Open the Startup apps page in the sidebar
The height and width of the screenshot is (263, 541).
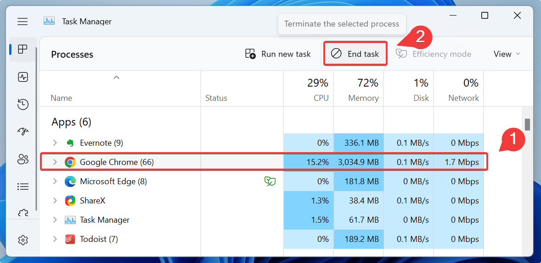coord(23,131)
